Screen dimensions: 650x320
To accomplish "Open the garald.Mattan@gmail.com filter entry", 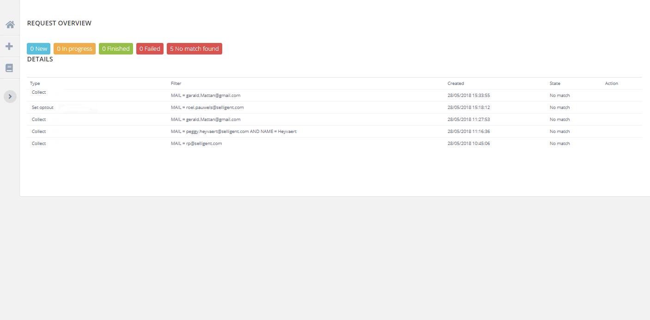I will (206, 96).
